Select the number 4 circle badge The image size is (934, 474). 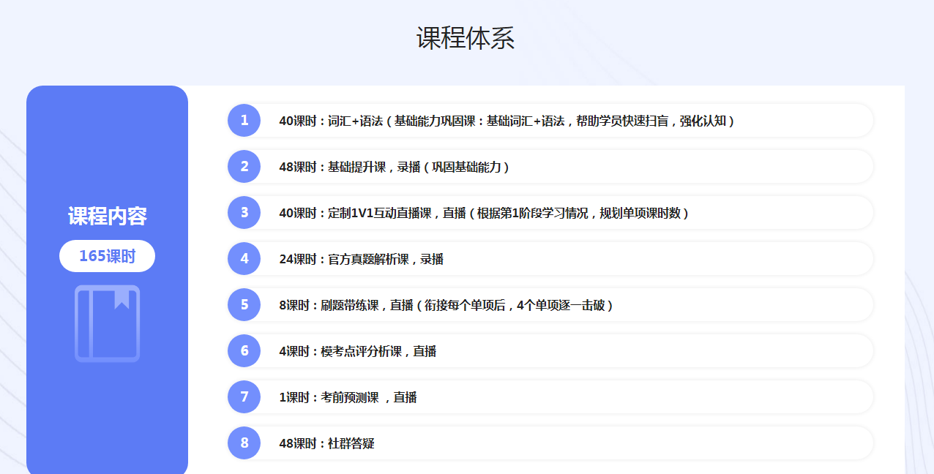click(244, 259)
